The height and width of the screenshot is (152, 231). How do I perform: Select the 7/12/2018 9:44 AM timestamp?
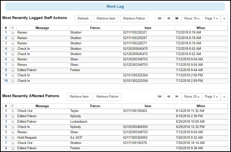(189, 70)
